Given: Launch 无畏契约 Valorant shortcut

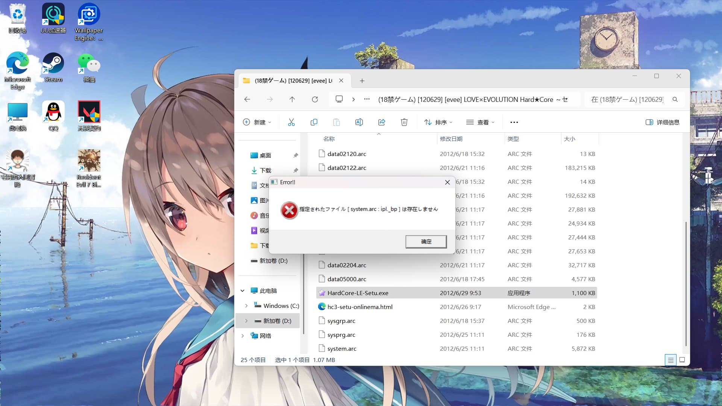Looking at the screenshot, I should (89, 117).
